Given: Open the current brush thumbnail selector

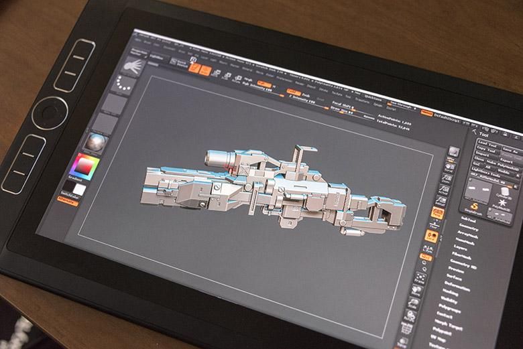Looking at the screenshot, I should tap(133, 66).
